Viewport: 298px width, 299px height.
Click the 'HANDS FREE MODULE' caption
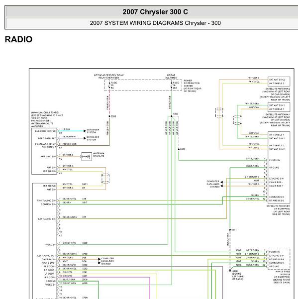[x=283, y=273]
